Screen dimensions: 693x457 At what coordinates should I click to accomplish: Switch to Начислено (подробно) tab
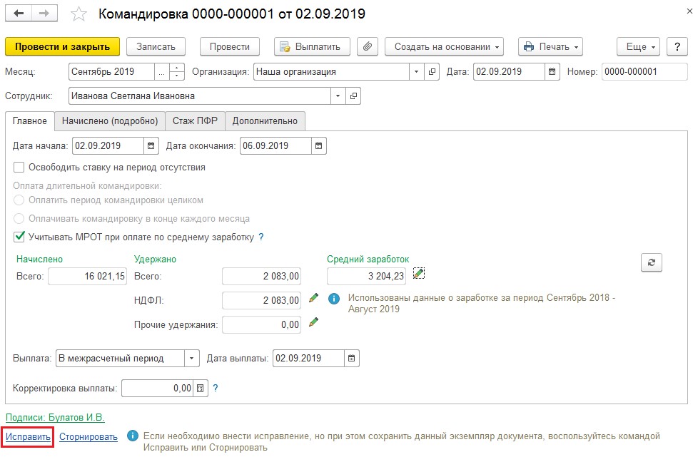[110, 121]
